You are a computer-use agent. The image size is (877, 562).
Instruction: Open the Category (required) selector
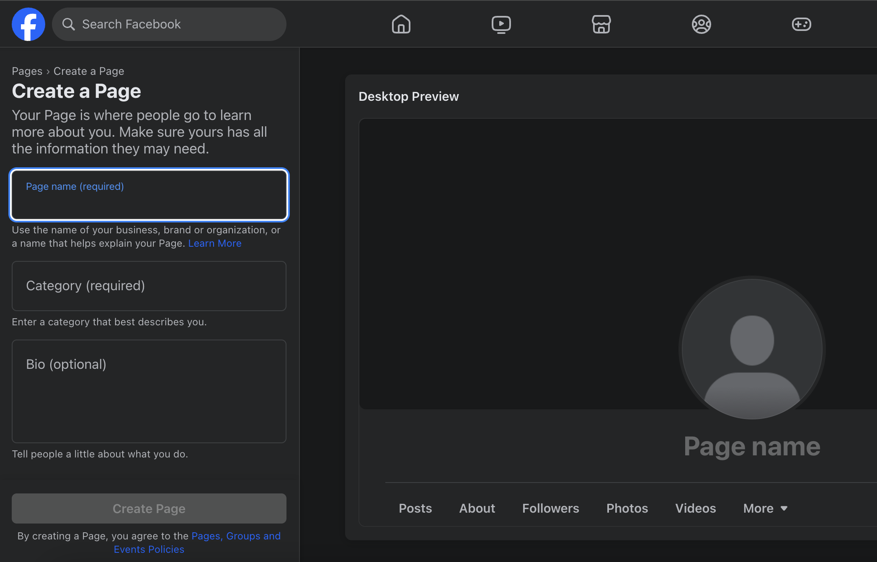149,286
